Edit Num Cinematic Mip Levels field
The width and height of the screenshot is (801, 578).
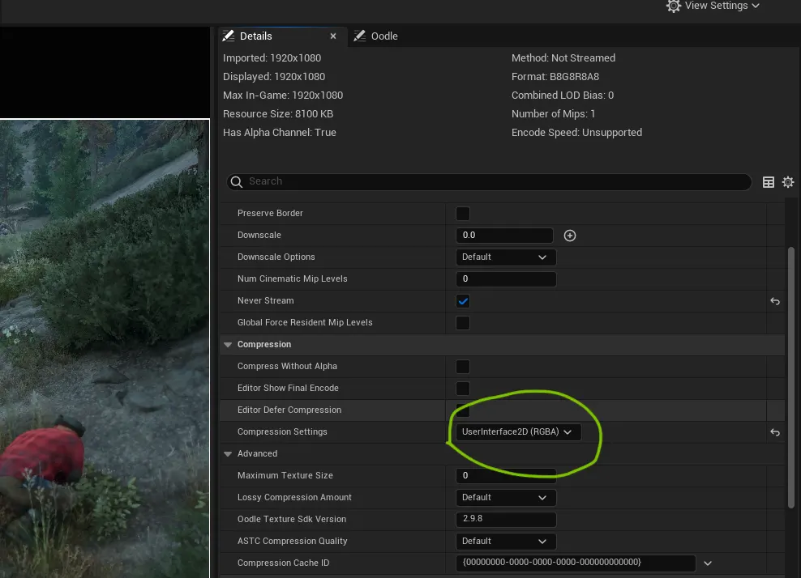[506, 279]
